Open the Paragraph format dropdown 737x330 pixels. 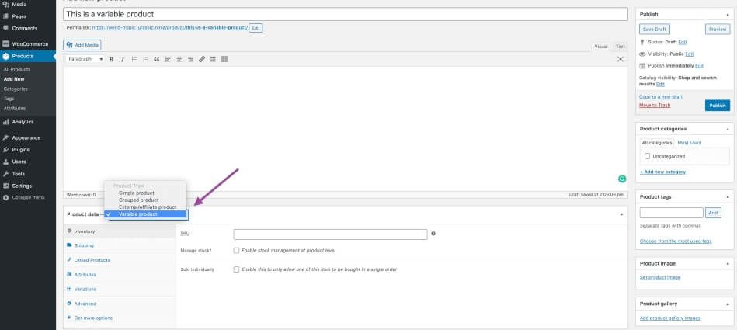tap(85, 59)
